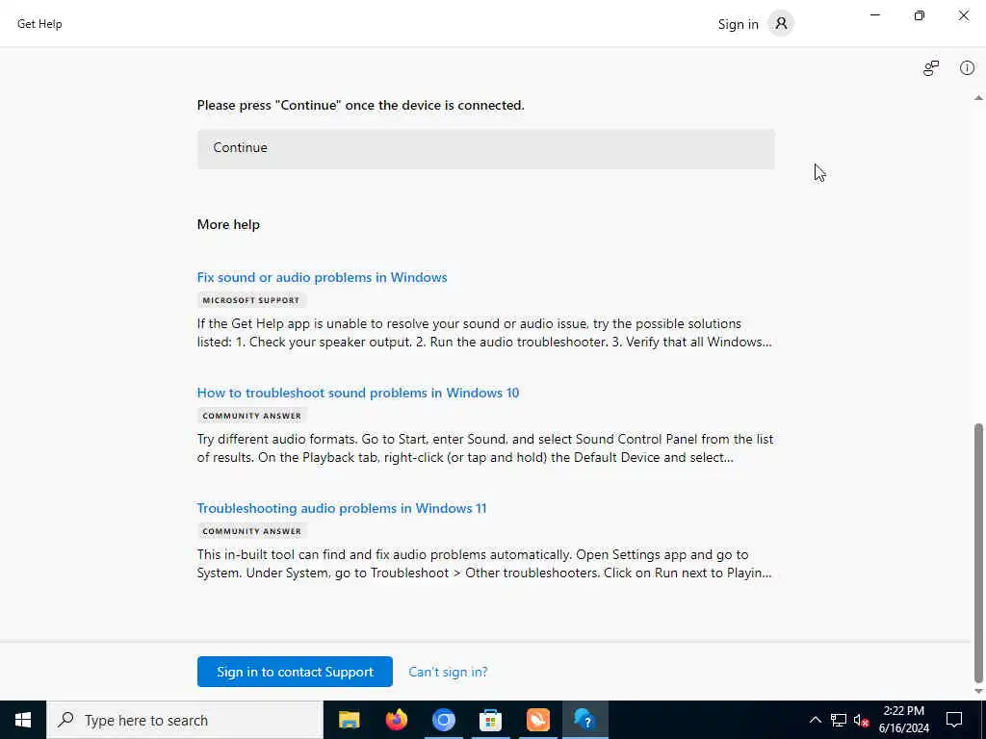Open the Chromium browser taskbar icon
The height and width of the screenshot is (739, 986).
pos(443,720)
